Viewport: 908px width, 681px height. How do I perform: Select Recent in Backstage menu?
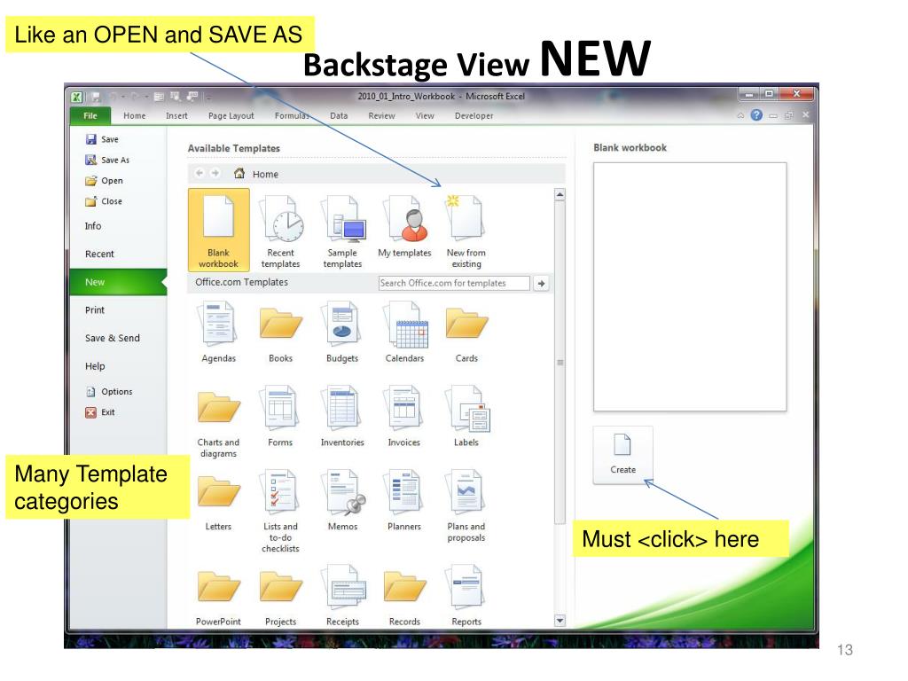pyautogui.click(x=99, y=254)
